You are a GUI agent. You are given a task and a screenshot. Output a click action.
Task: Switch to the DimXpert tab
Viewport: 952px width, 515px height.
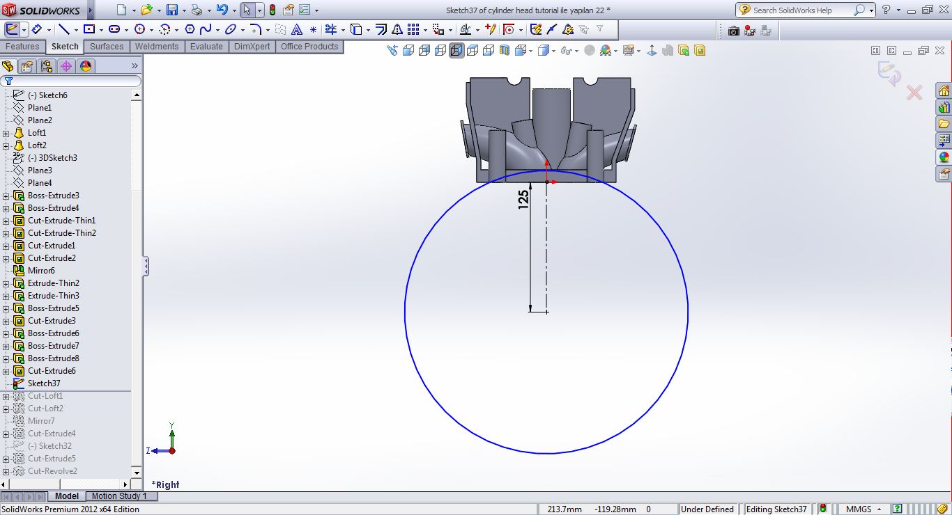pos(252,47)
